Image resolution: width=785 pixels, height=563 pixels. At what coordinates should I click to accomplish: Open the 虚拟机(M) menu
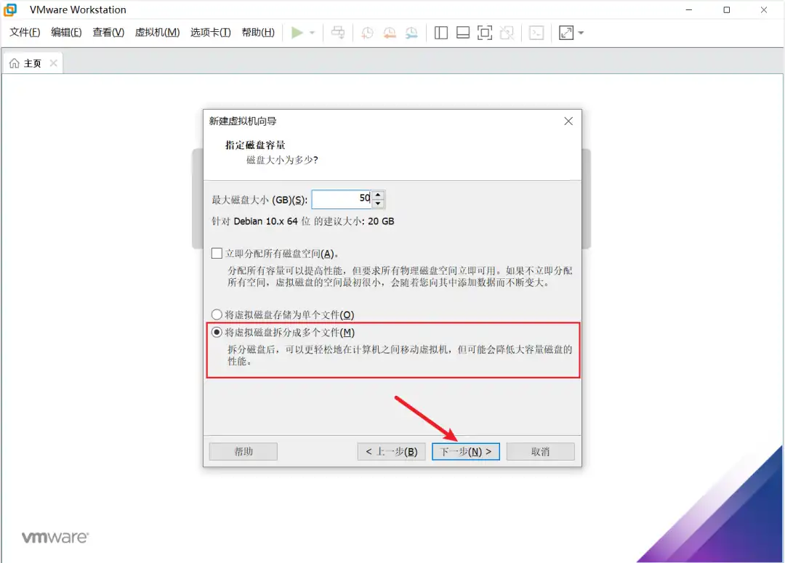157,33
